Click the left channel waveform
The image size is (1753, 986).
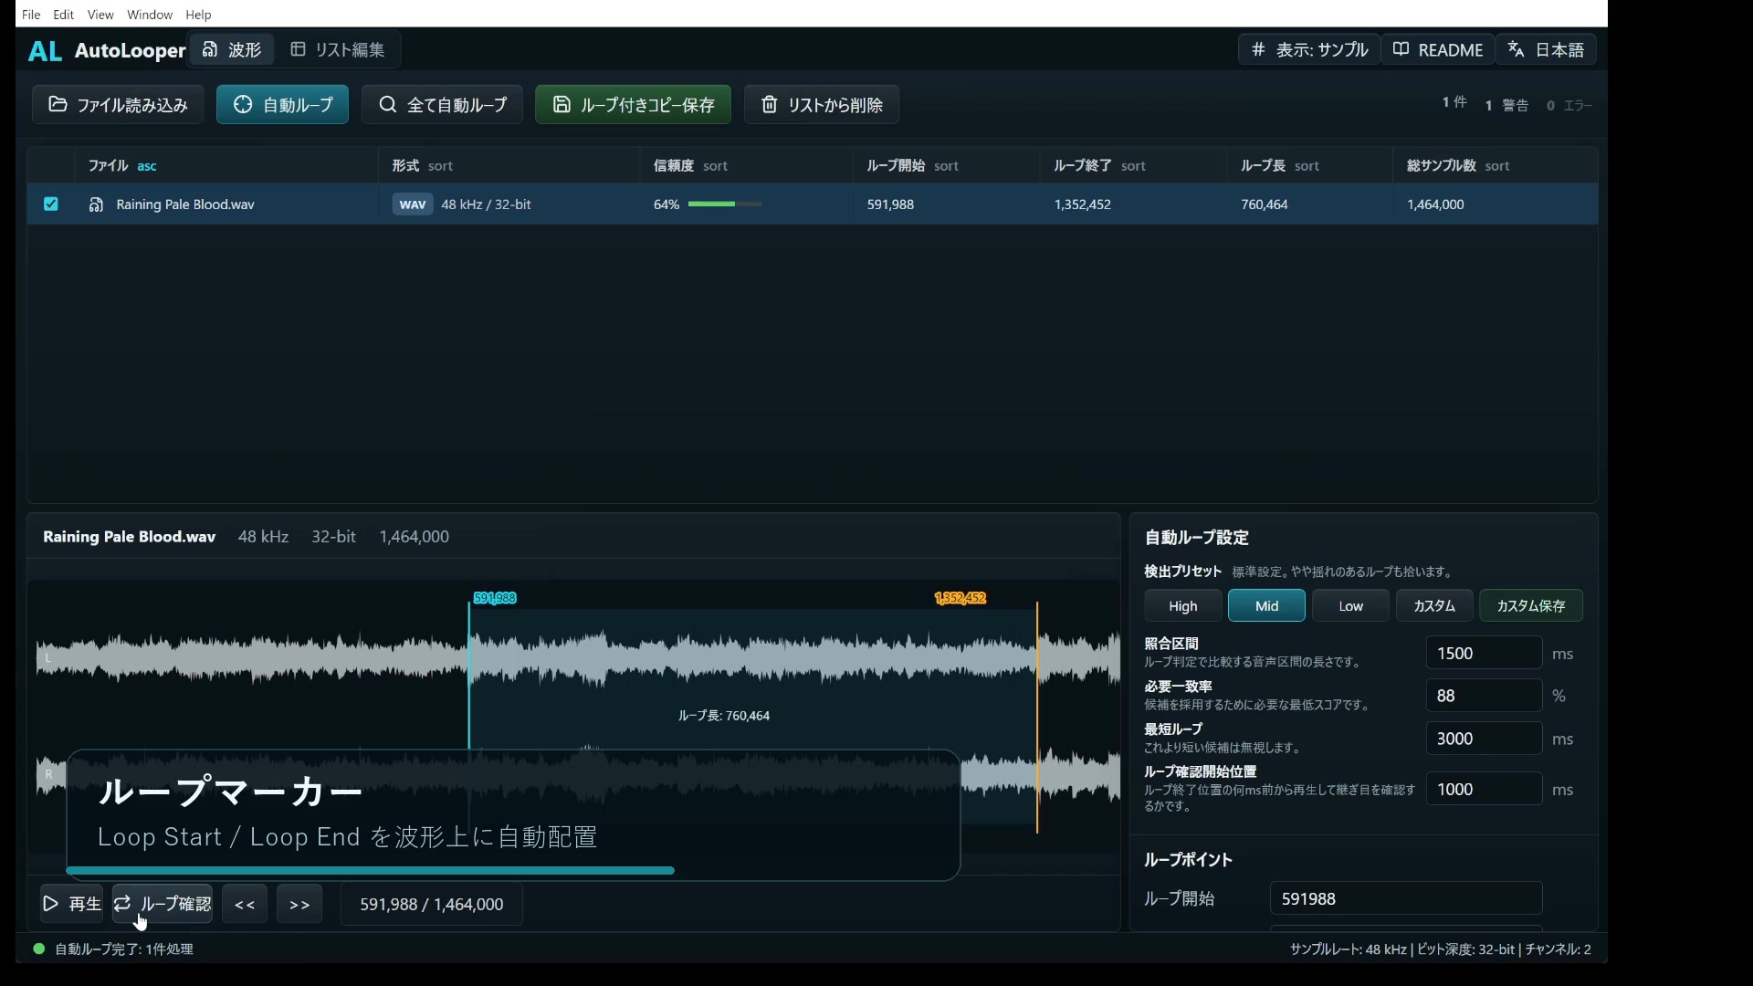(577, 657)
